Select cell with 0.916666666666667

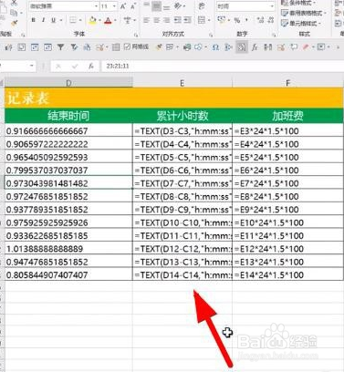coord(68,131)
